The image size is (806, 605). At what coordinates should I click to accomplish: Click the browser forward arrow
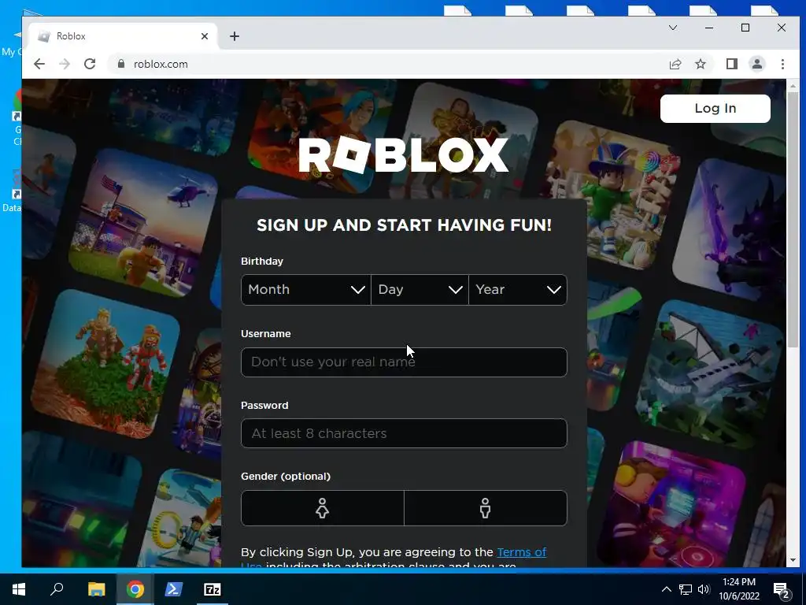(x=65, y=64)
